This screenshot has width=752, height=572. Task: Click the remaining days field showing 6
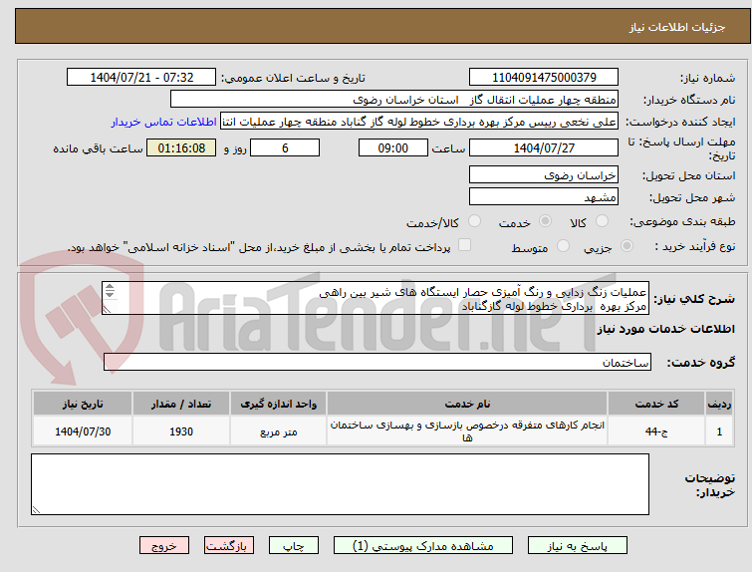point(285,147)
